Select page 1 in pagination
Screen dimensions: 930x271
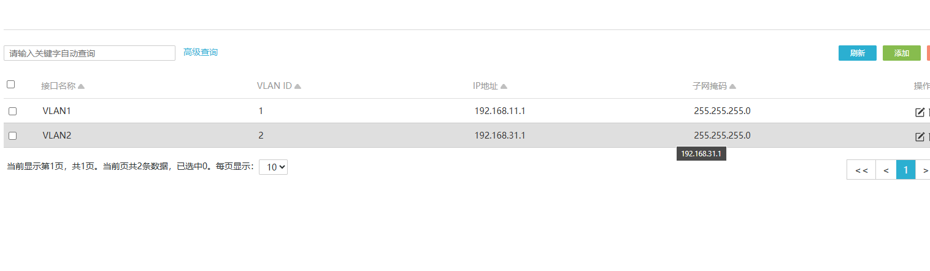click(905, 170)
